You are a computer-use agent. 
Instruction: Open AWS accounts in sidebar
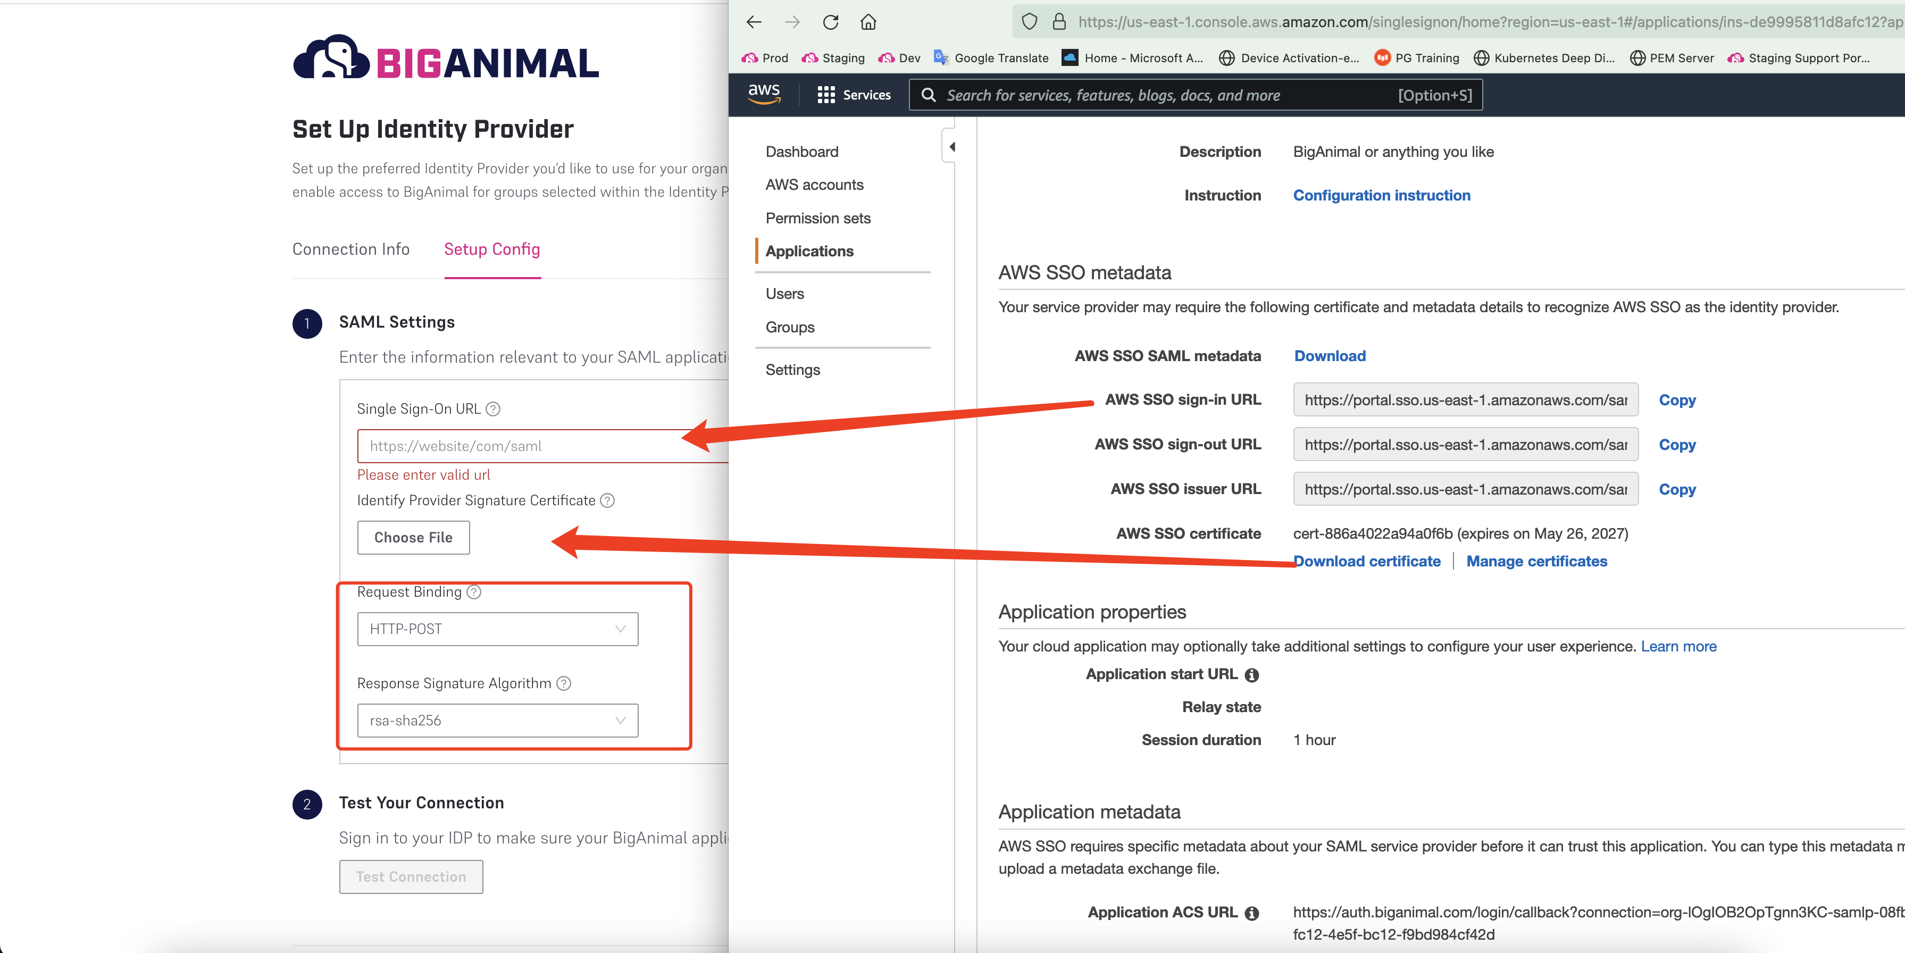[x=814, y=185]
